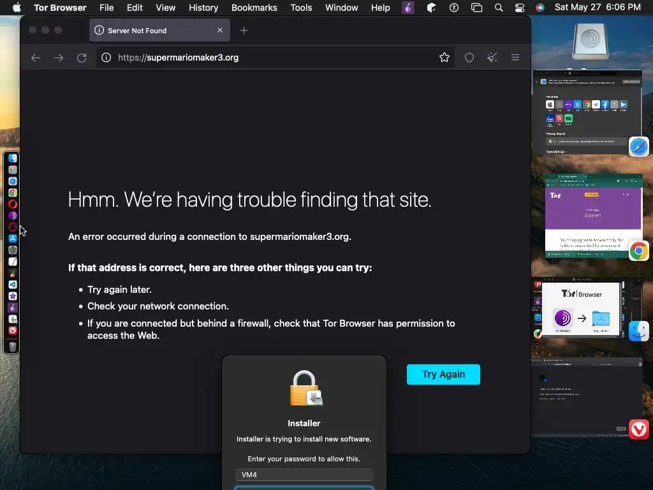Bookmark this page with the star icon

[x=444, y=57]
